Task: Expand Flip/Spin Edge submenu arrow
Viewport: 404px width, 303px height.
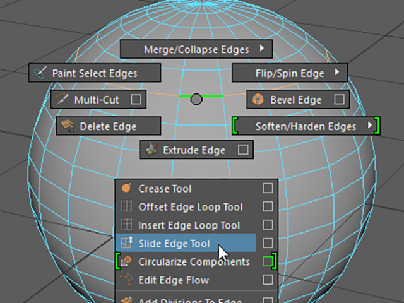Action: pos(336,72)
